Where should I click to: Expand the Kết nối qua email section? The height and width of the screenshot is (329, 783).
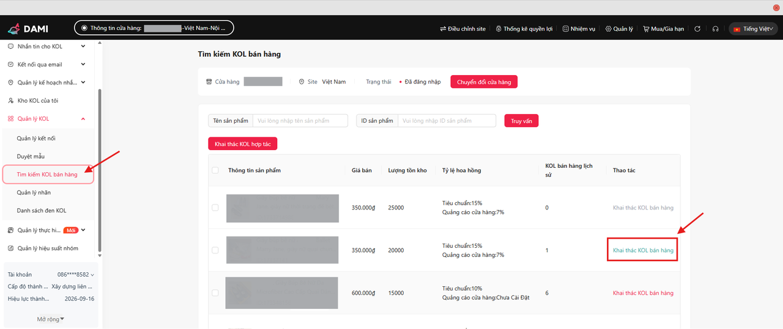(83, 65)
